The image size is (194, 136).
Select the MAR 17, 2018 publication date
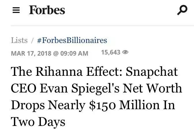point(31,53)
